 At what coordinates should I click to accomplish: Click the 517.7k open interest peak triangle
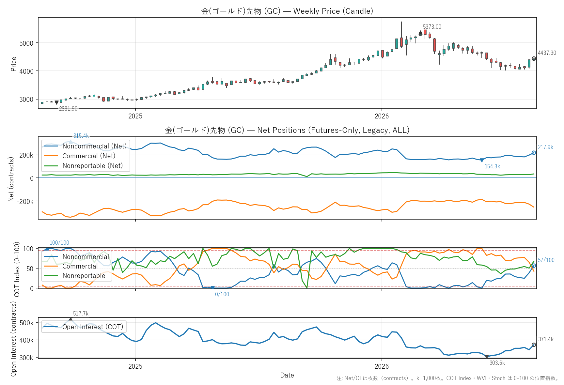pos(70,319)
